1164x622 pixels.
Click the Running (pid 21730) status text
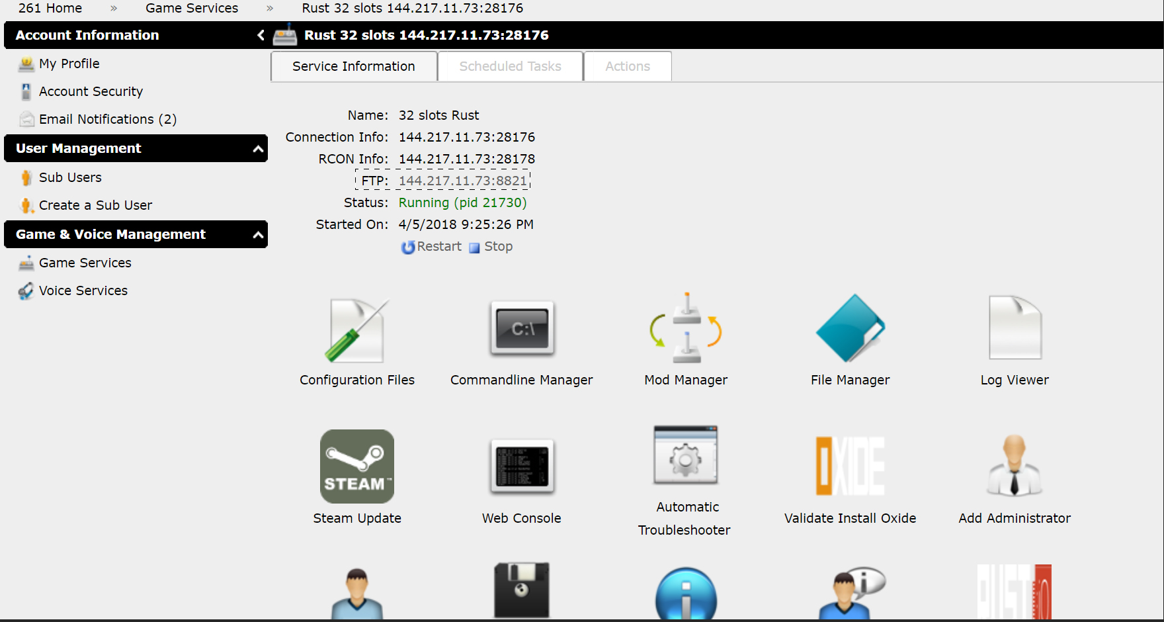[463, 202]
